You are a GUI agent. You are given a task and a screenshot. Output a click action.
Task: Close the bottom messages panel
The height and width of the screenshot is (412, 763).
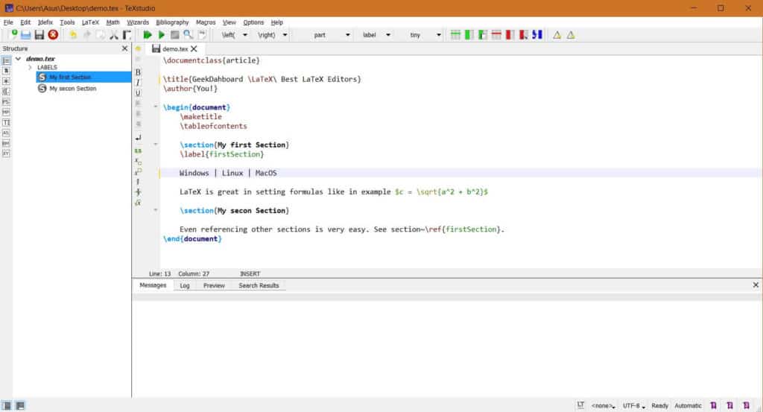click(756, 285)
